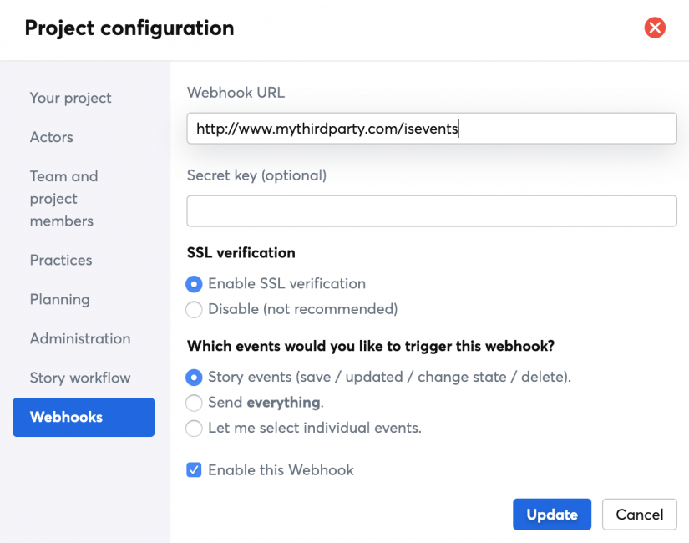
Task: Uncheck Enable this Webhook
Action: click(x=194, y=469)
